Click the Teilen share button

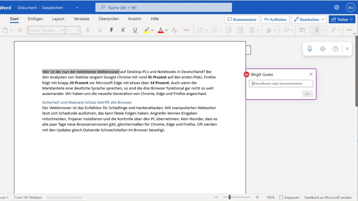342,19
